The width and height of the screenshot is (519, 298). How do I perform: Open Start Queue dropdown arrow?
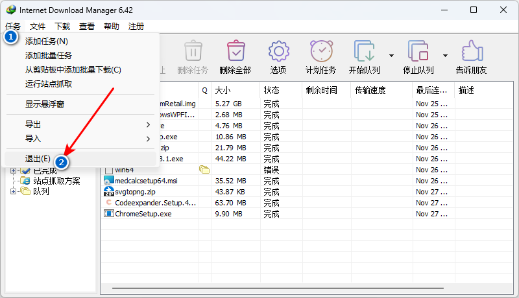pos(392,56)
